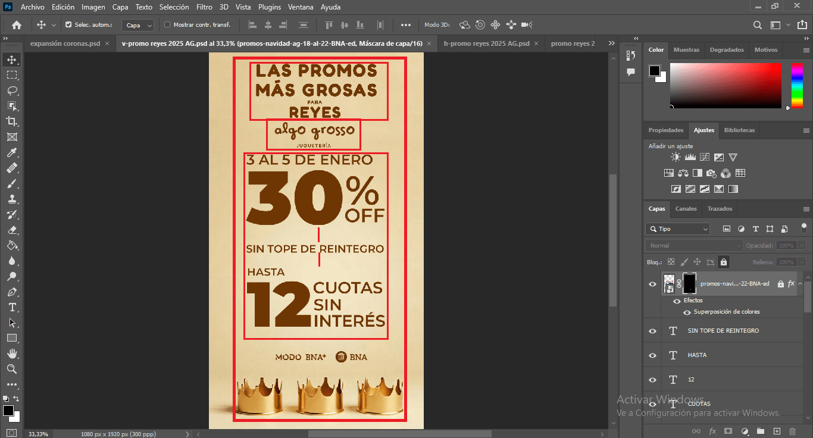Select the Horizontal Type tool
813x438 pixels.
[12, 308]
